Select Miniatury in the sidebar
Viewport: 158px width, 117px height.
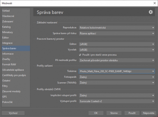point(16,32)
